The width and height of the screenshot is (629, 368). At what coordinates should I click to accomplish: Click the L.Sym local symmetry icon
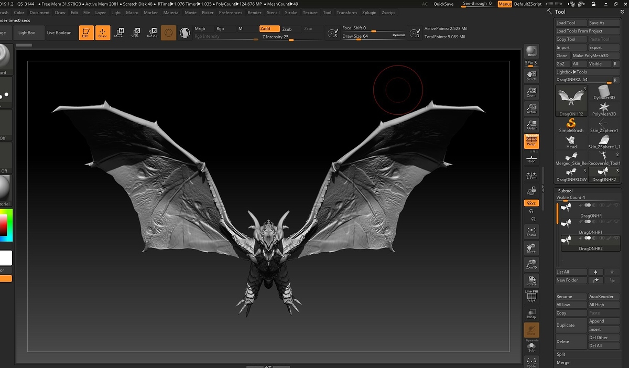(532, 175)
